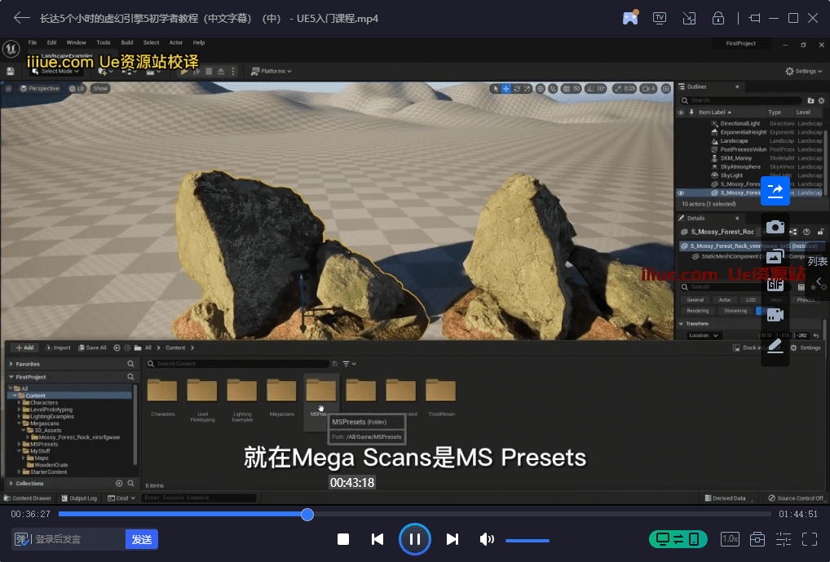Screen dimensions: 830x562
Task: Open the TV cast icon in title bar
Action: coord(660,18)
